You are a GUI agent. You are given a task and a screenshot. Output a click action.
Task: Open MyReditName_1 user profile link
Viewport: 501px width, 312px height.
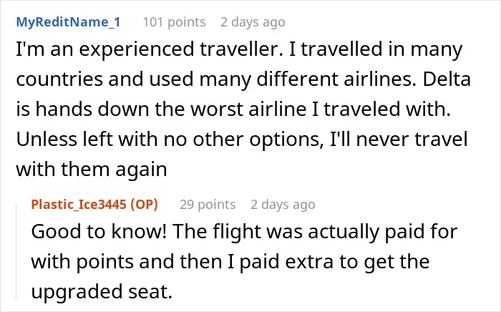click(68, 22)
